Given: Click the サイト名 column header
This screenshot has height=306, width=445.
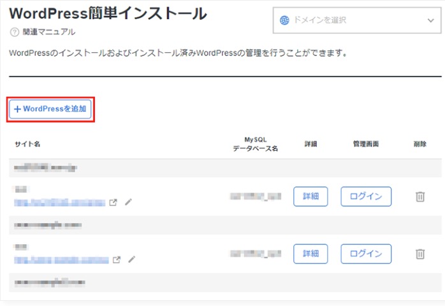Looking at the screenshot, I should coord(28,144).
